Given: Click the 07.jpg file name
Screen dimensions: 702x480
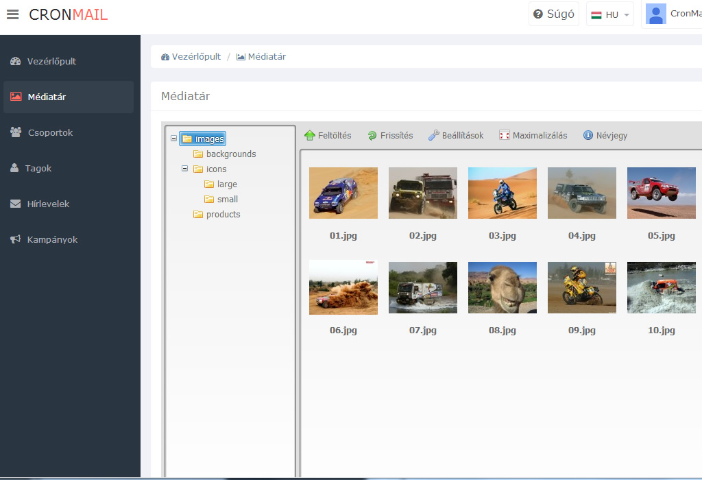Looking at the screenshot, I should [x=423, y=331].
